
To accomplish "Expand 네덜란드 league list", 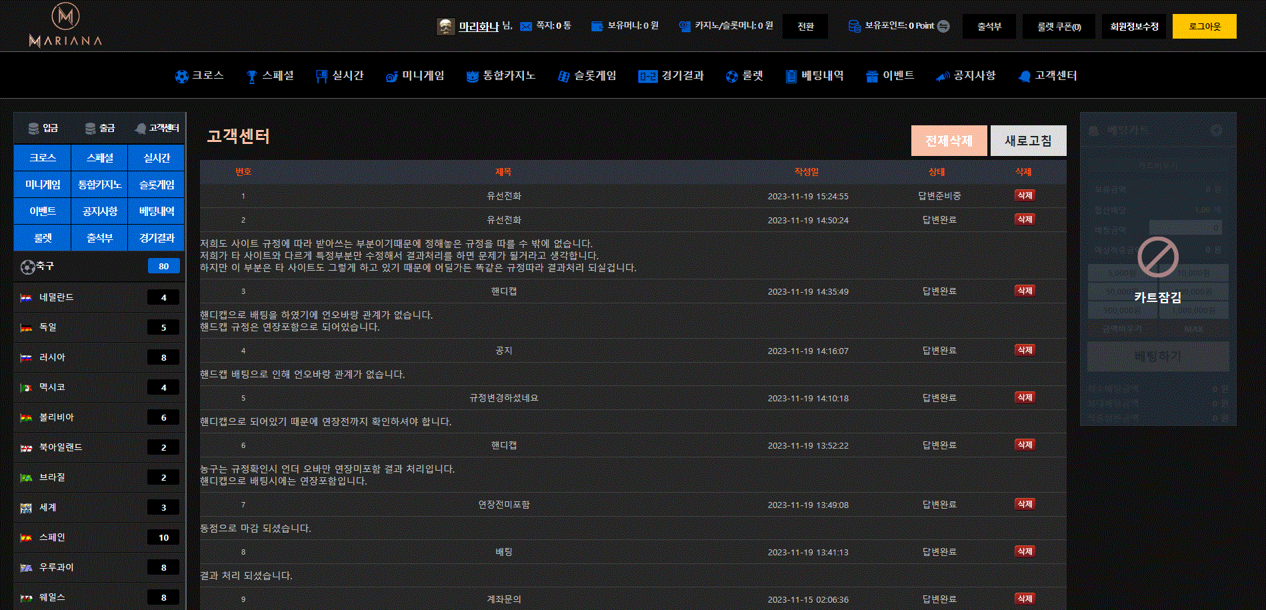I will (x=99, y=297).
